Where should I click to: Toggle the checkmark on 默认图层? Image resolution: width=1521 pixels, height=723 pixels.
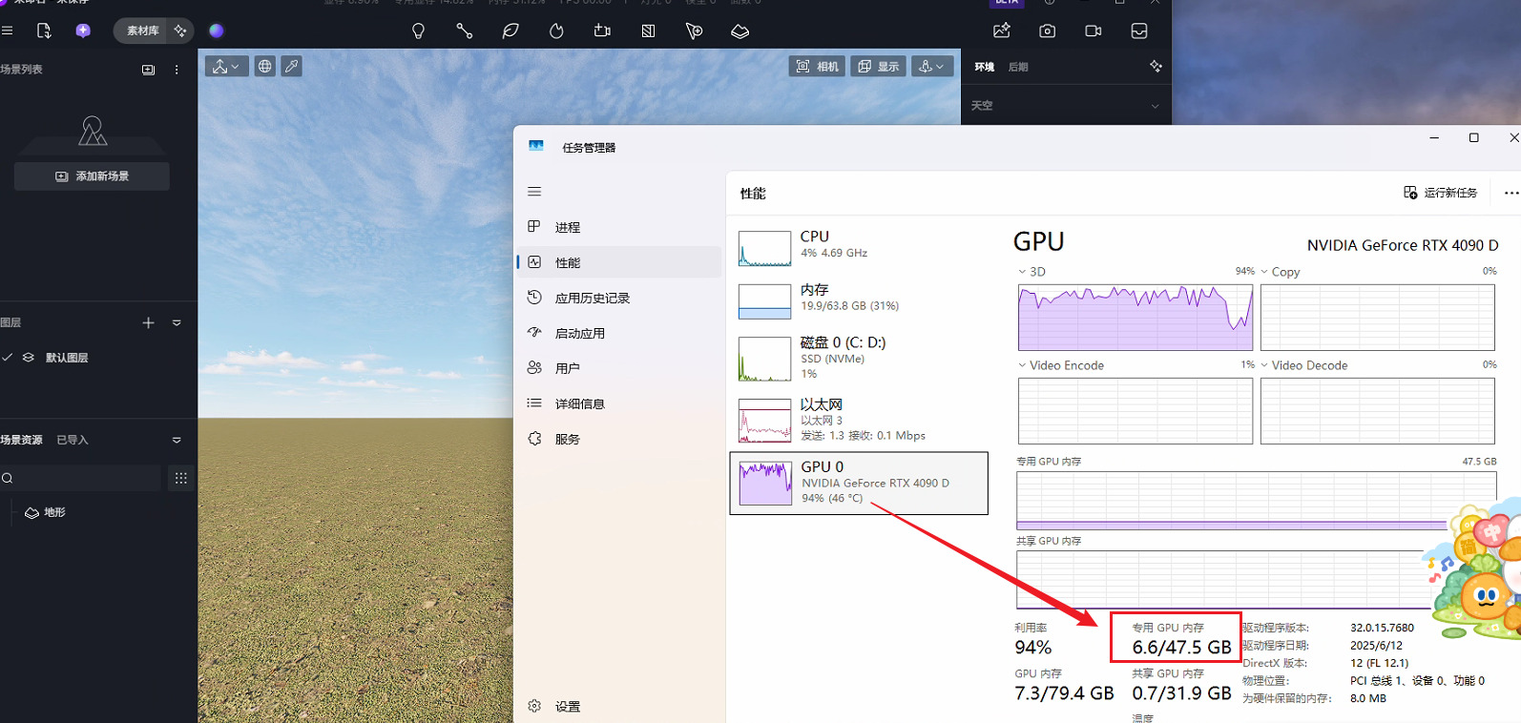coord(8,357)
